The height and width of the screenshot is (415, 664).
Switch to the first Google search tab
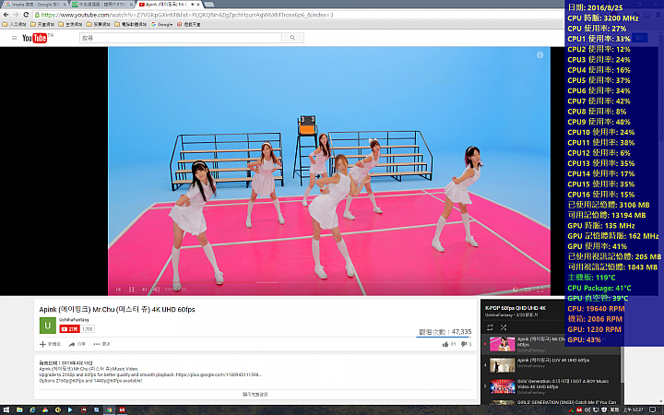[35, 5]
